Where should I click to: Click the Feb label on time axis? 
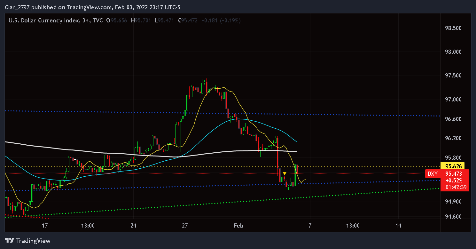pos(239,226)
